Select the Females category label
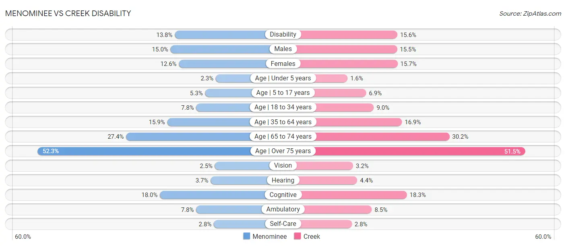Screen dimensions: 566x246 pos(283,64)
